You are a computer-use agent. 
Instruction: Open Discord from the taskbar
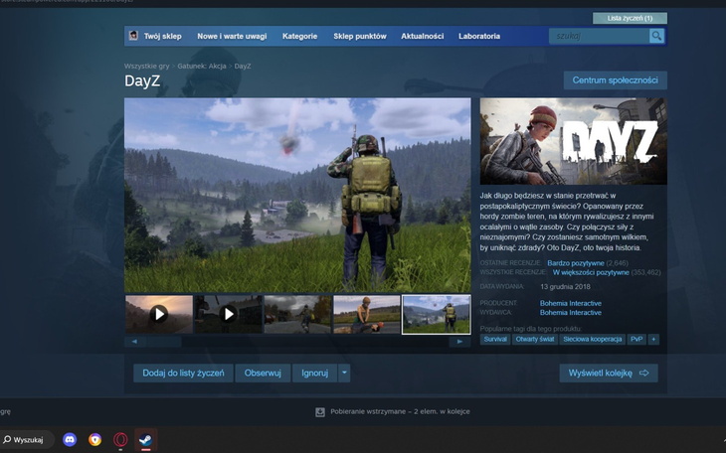70,439
